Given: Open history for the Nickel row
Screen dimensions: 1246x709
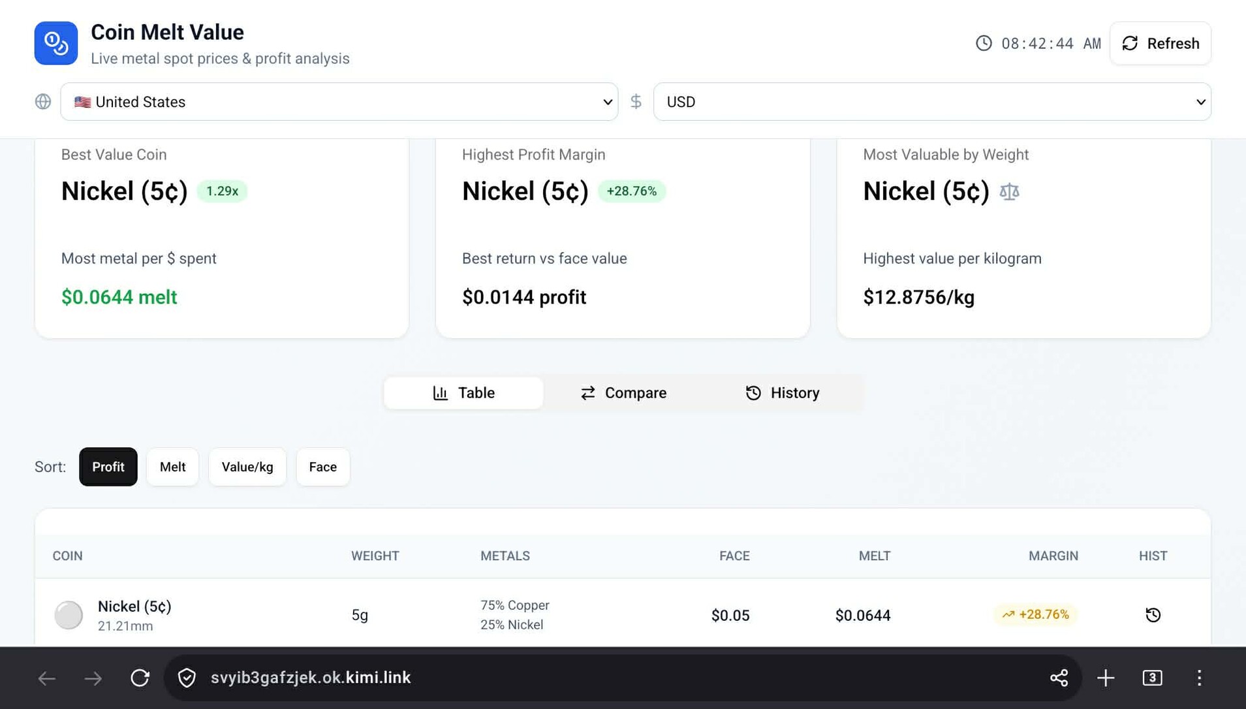Looking at the screenshot, I should point(1153,614).
